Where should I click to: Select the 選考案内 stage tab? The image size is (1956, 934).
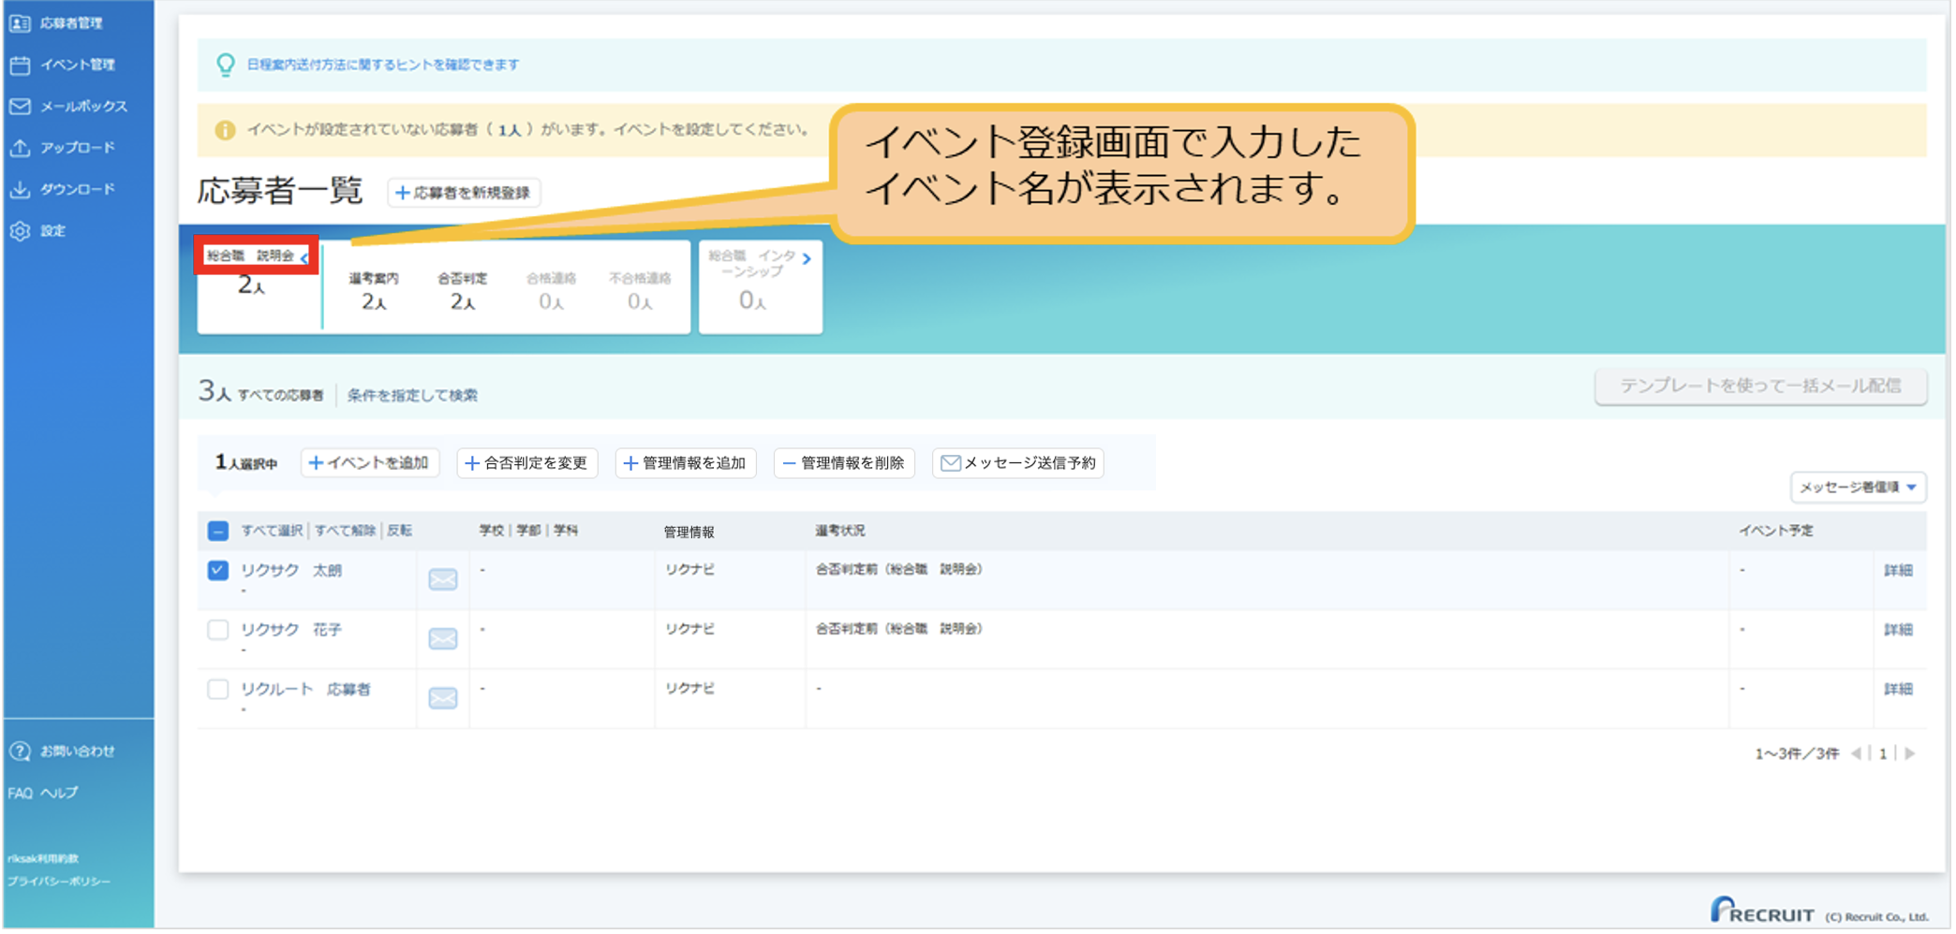click(x=374, y=290)
